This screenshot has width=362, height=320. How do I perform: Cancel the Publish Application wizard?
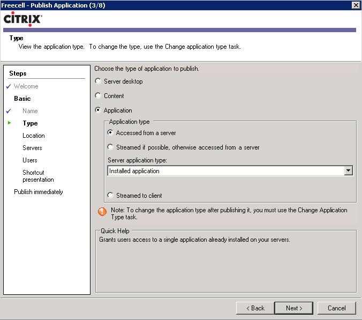click(x=337, y=308)
